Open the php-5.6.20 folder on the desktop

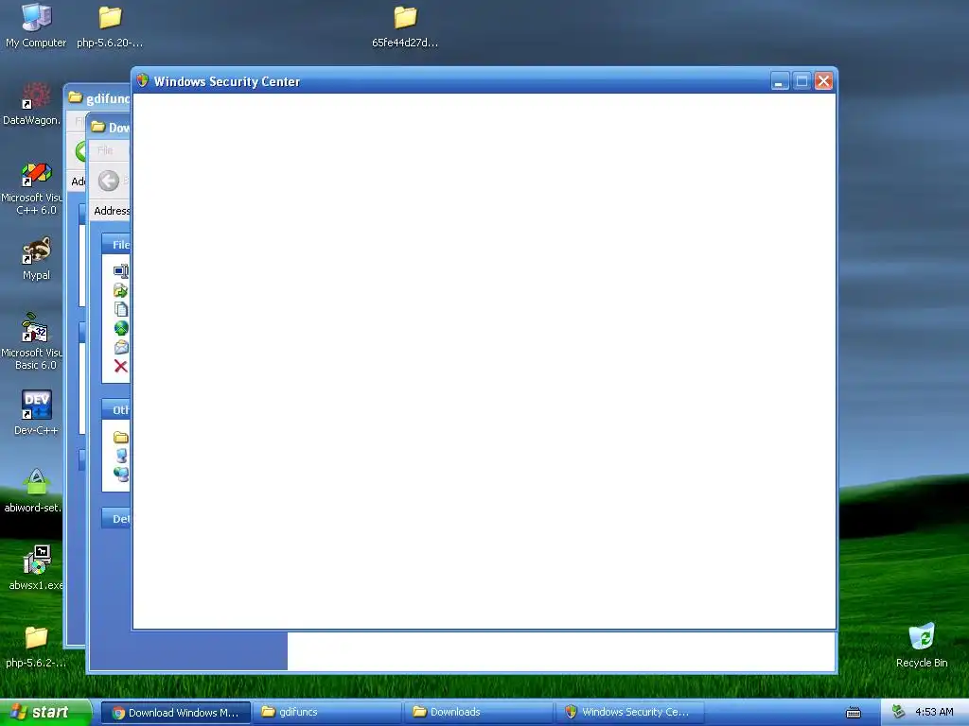(110, 26)
